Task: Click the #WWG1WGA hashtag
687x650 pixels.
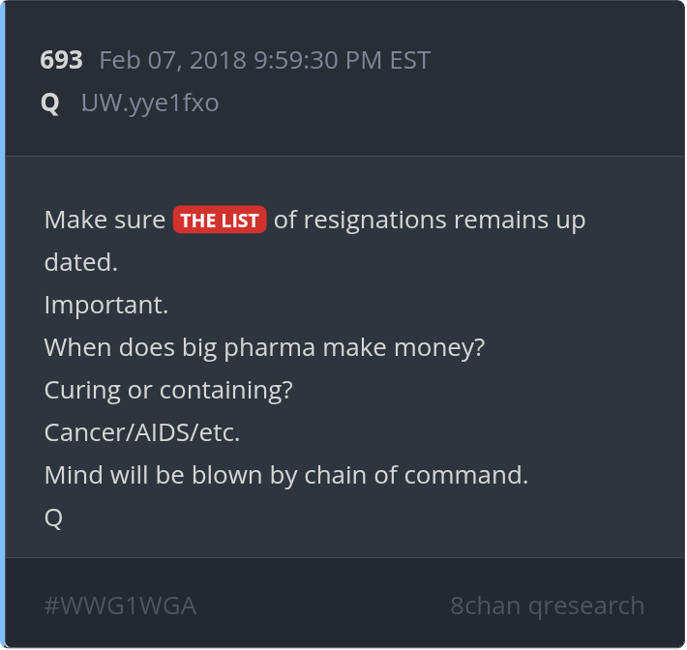Action: (120, 606)
